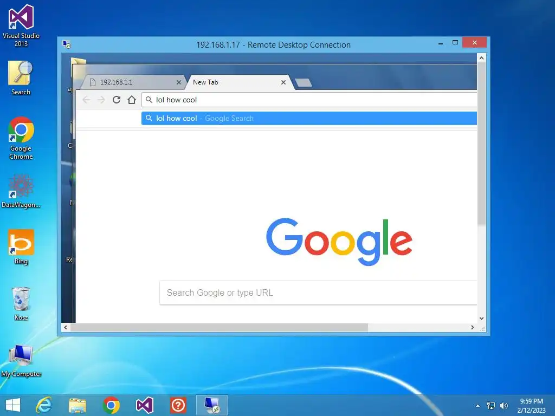
Task: Click the vertical scrollbar thumb
Action: coord(481,144)
